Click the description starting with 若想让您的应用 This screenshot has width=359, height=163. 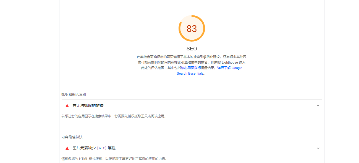click(x=114, y=116)
